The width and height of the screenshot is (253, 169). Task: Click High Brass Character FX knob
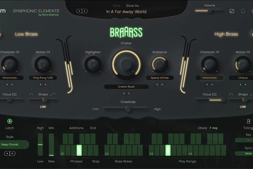[x=209, y=64]
